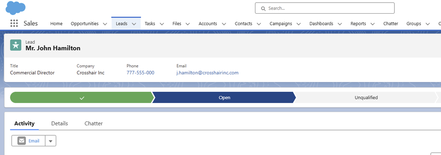The height and width of the screenshot is (155, 441).
Task: Expand the Campaigns tab dropdown chevron
Action: 298,24
